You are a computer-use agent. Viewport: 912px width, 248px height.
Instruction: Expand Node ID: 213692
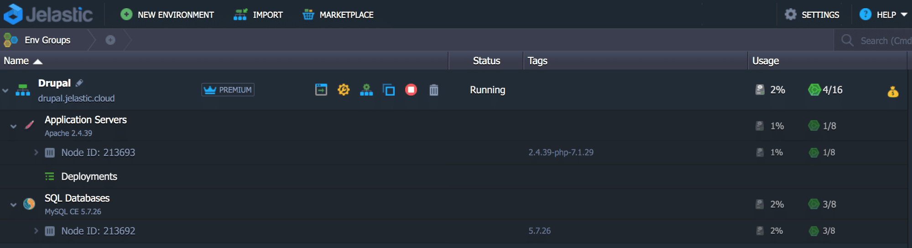click(x=36, y=231)
